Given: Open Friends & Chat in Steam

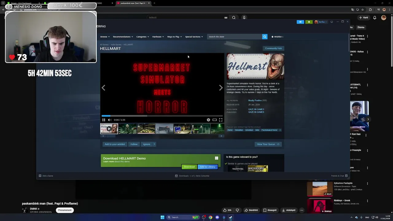Looking at the screenshot, I should (339, 176).
